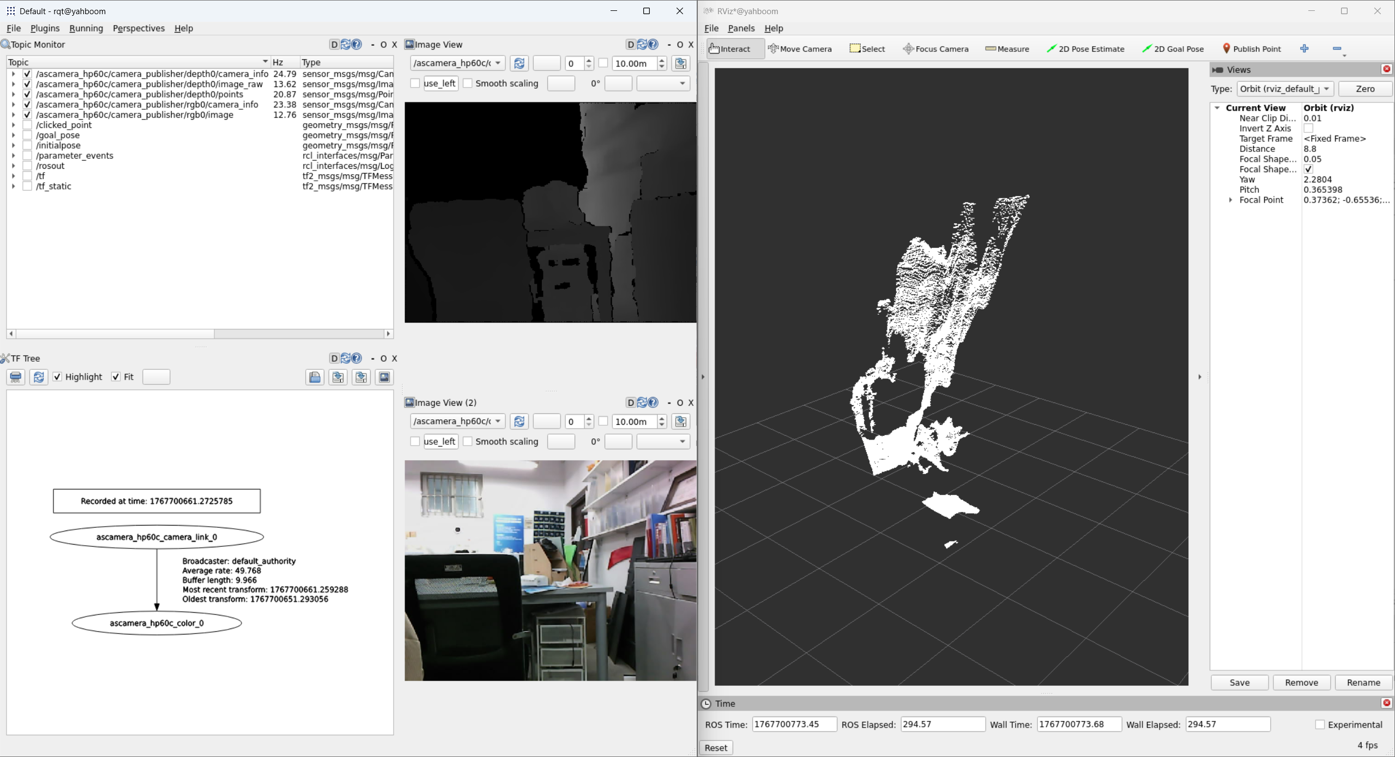
Task: Refresh the TF Tree graph
Action: pyautogui.click(x=39, y=377)
